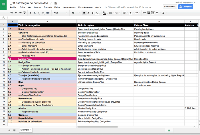Select column B header
The image size is (200, 135).
[x=47, y=22]
